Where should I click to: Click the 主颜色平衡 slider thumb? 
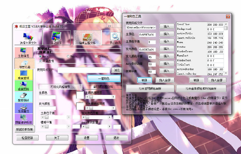(x=47, y=117)
